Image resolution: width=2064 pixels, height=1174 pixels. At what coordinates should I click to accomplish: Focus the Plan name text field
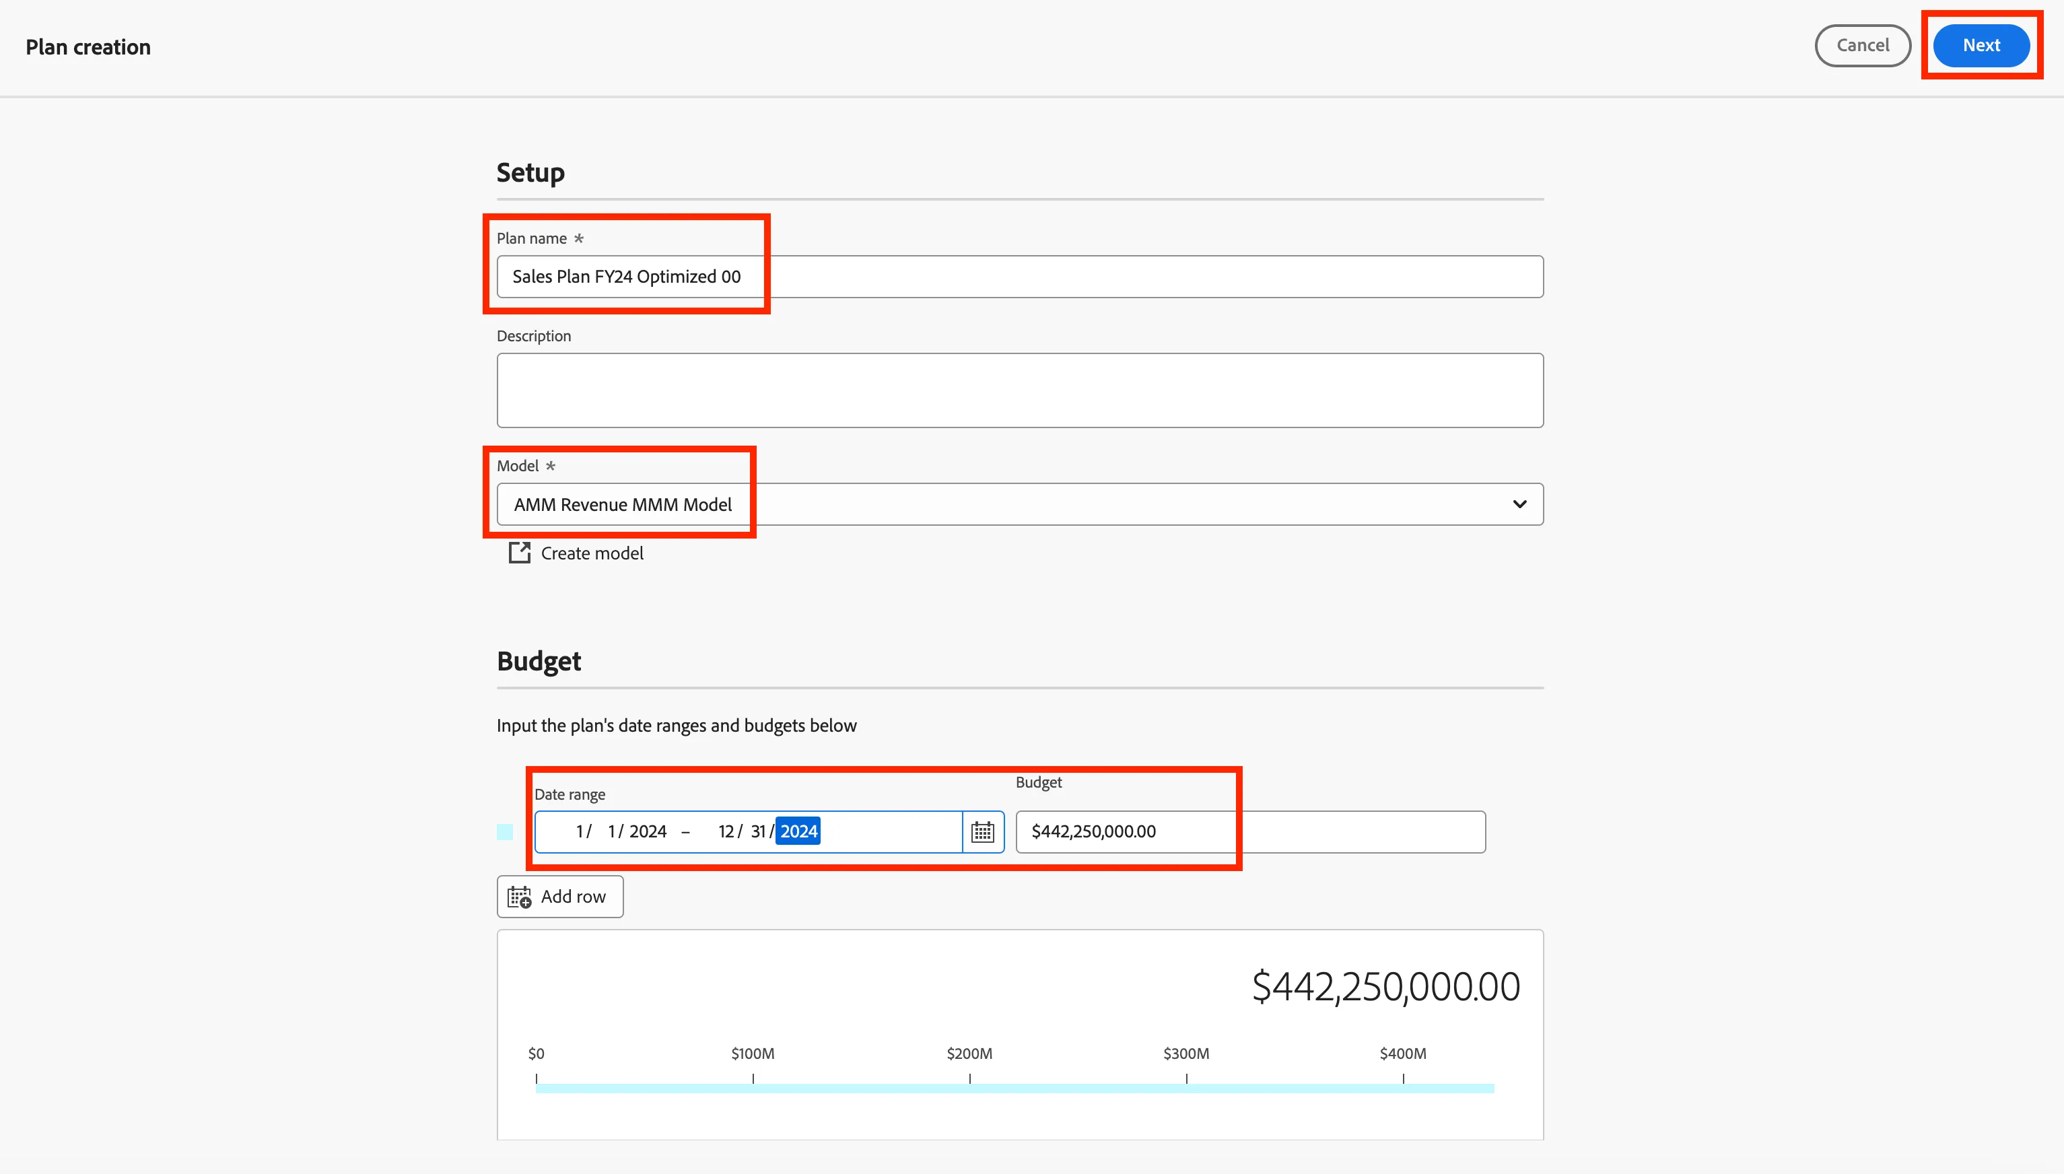coord(1020,277)
